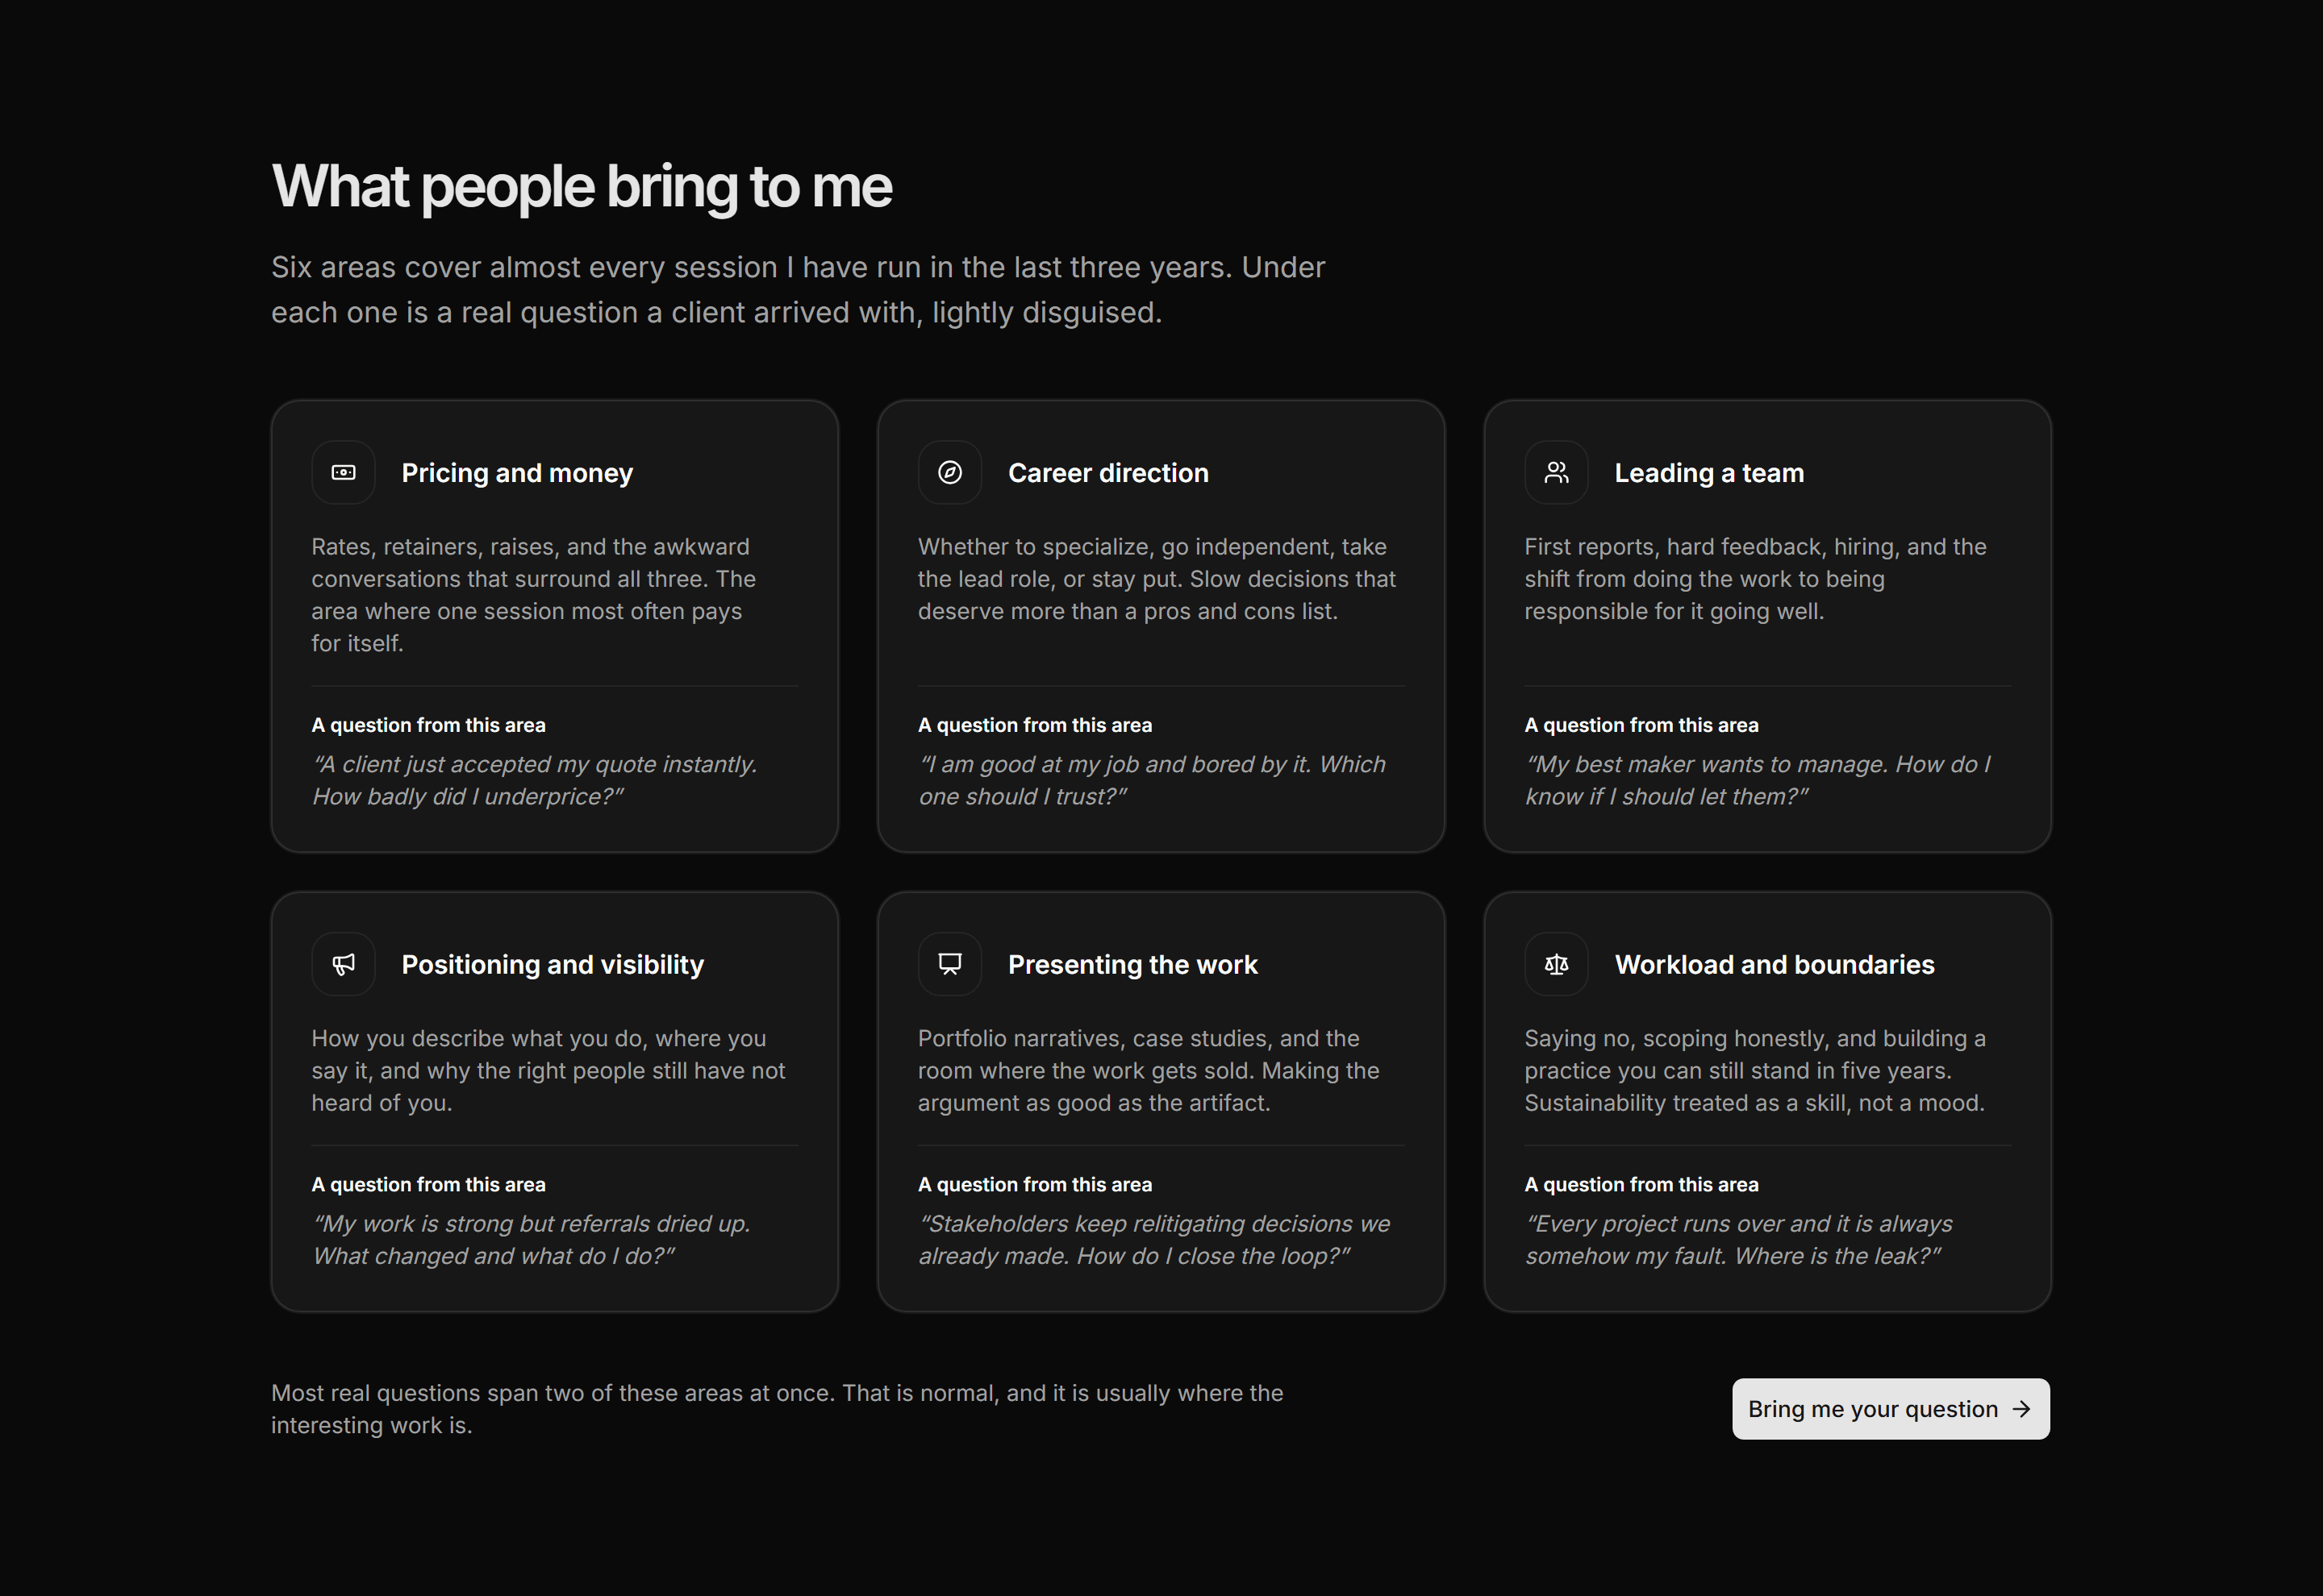Click the banknote icon beside Pricing and money

pos(343,472)
